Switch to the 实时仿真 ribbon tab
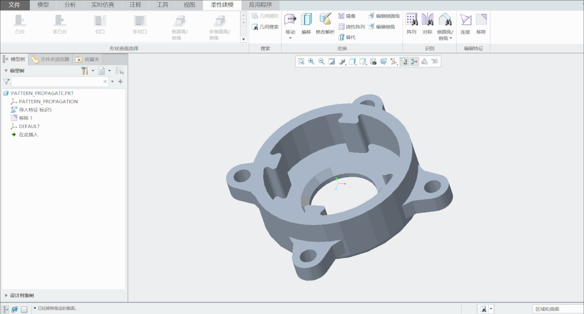 pos(103,5)
